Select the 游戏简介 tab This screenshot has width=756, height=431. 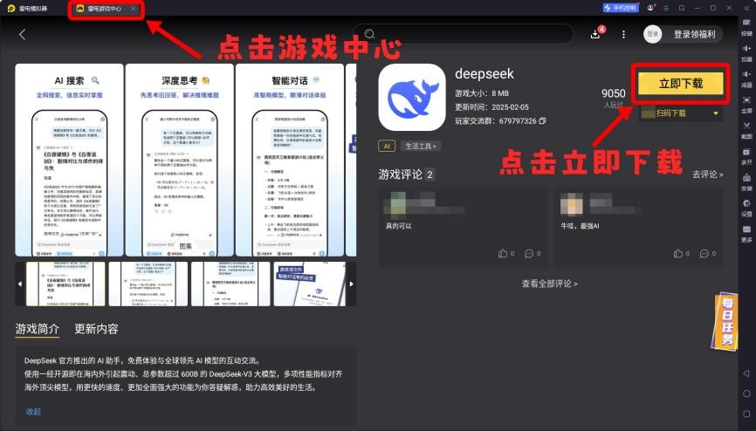38,329
